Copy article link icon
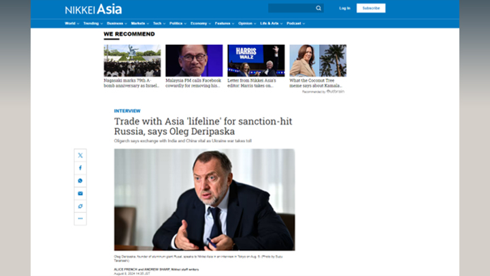Screen dimensions: 490x276 coord(80,206)
